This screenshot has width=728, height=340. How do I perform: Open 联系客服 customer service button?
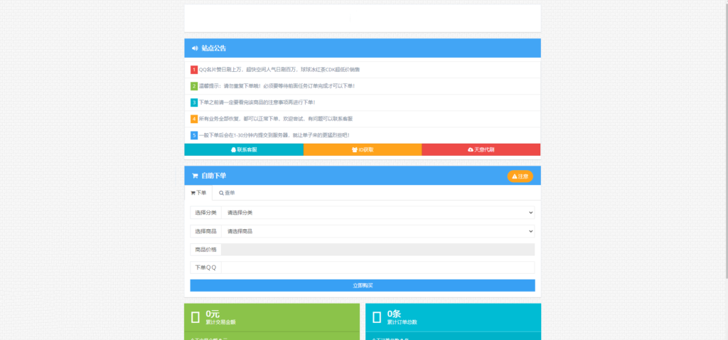point(244,149)
